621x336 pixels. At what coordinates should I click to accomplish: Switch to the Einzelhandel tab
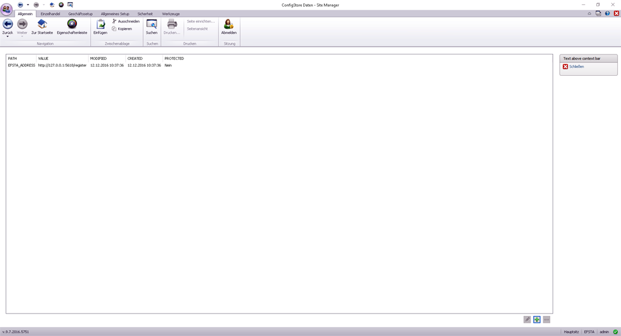[50, 13]
